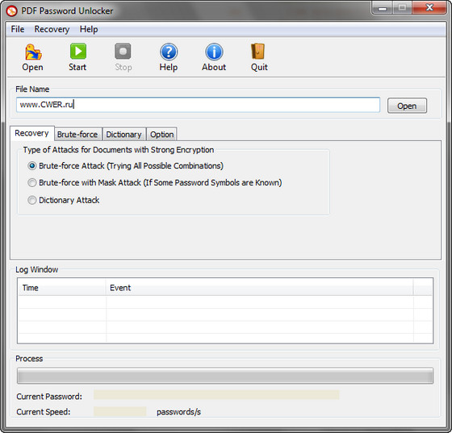Click the Open button beside File Name
The height and width of the screenshot is (433, 452).
[407, 106]
